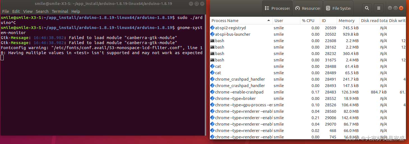Click memory value 745.5 kB
Image resolution: width=409 pixels, height=144 pixels.
pos(351,28)
